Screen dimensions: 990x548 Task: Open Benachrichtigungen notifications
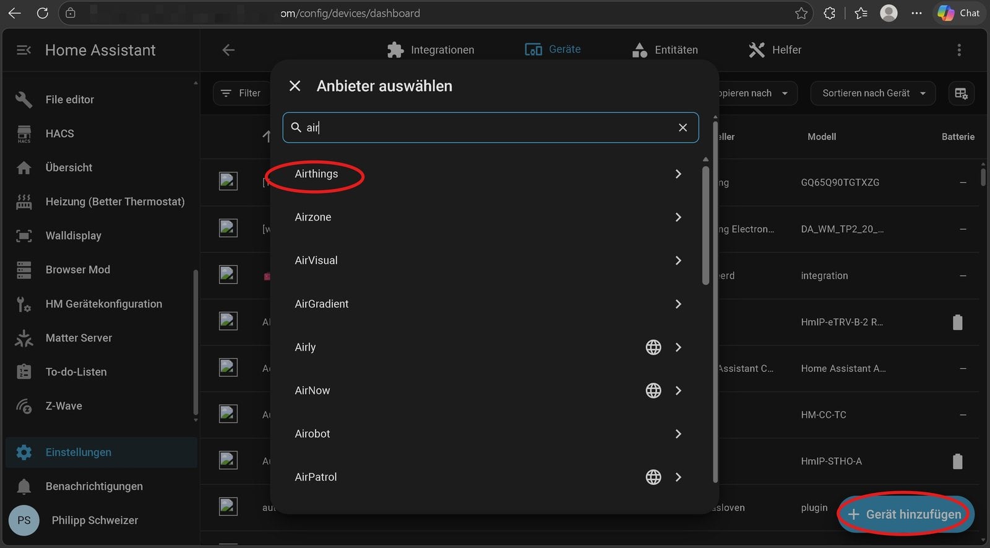tap(100, 486)
